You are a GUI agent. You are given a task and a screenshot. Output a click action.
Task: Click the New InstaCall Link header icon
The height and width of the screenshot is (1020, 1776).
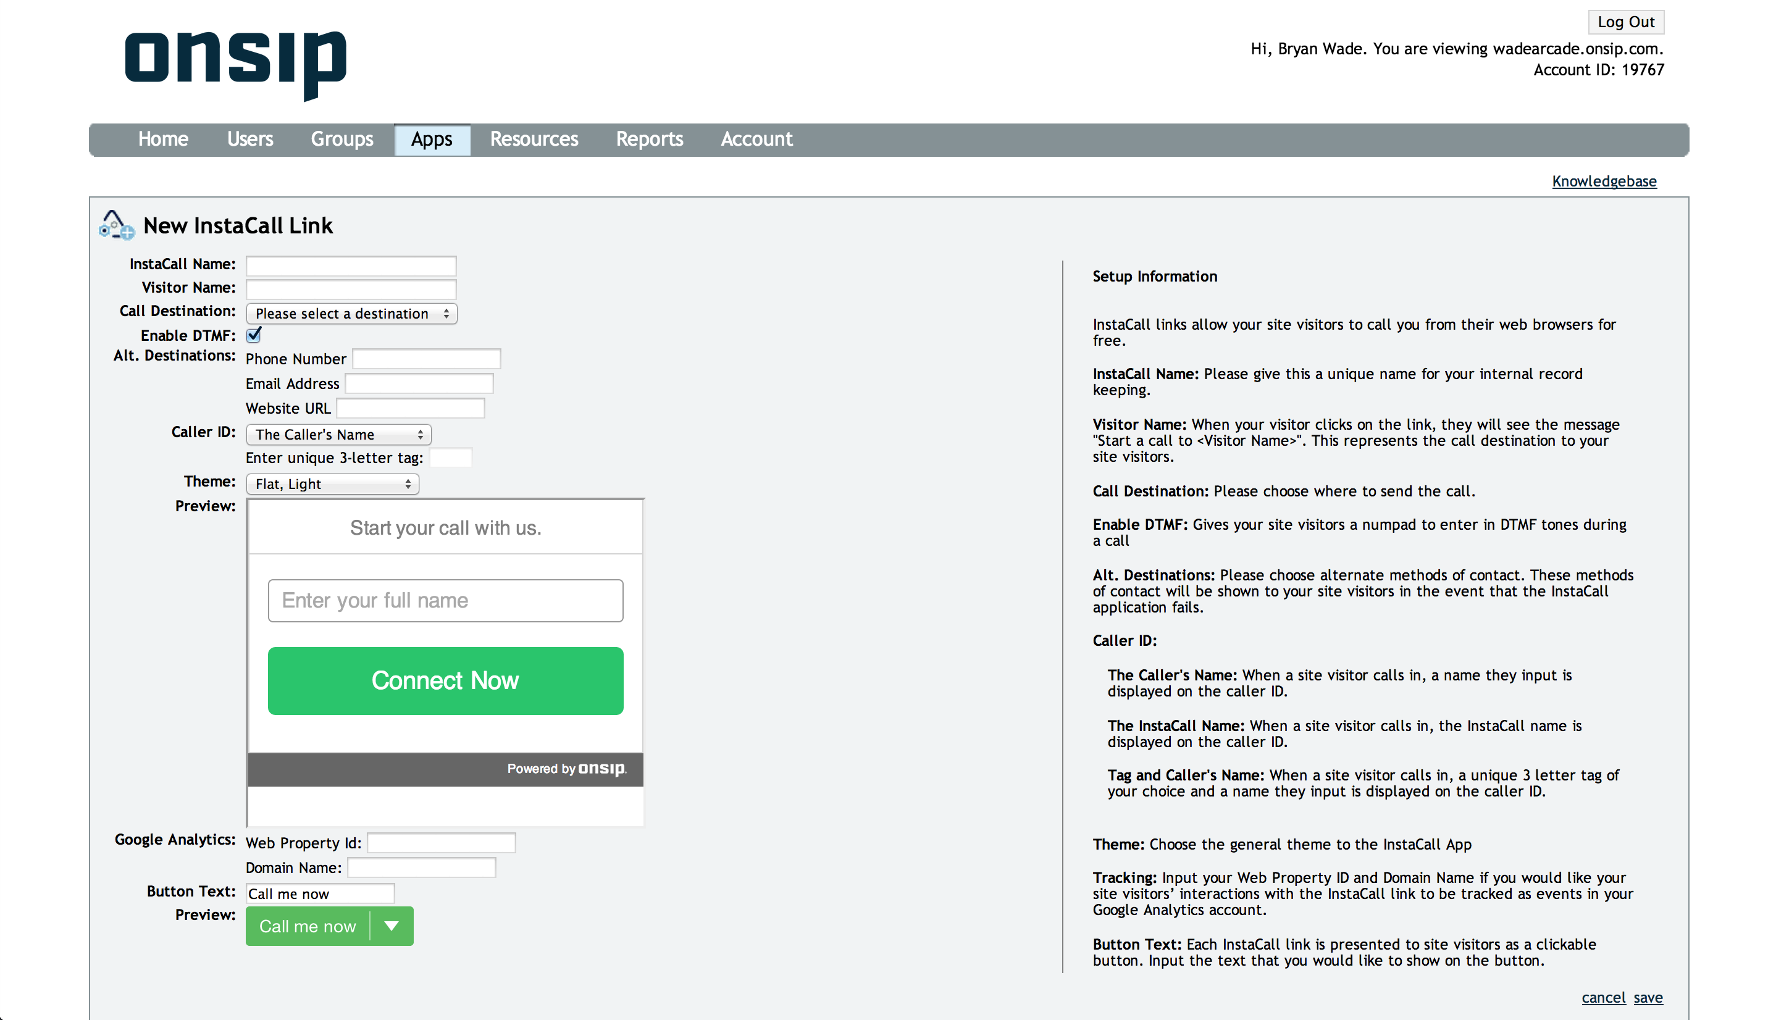pos(116,225)
